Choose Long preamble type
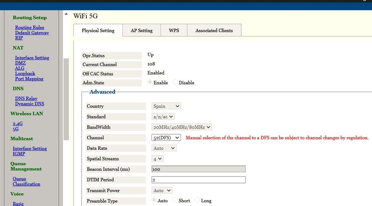 pos(197,200)
